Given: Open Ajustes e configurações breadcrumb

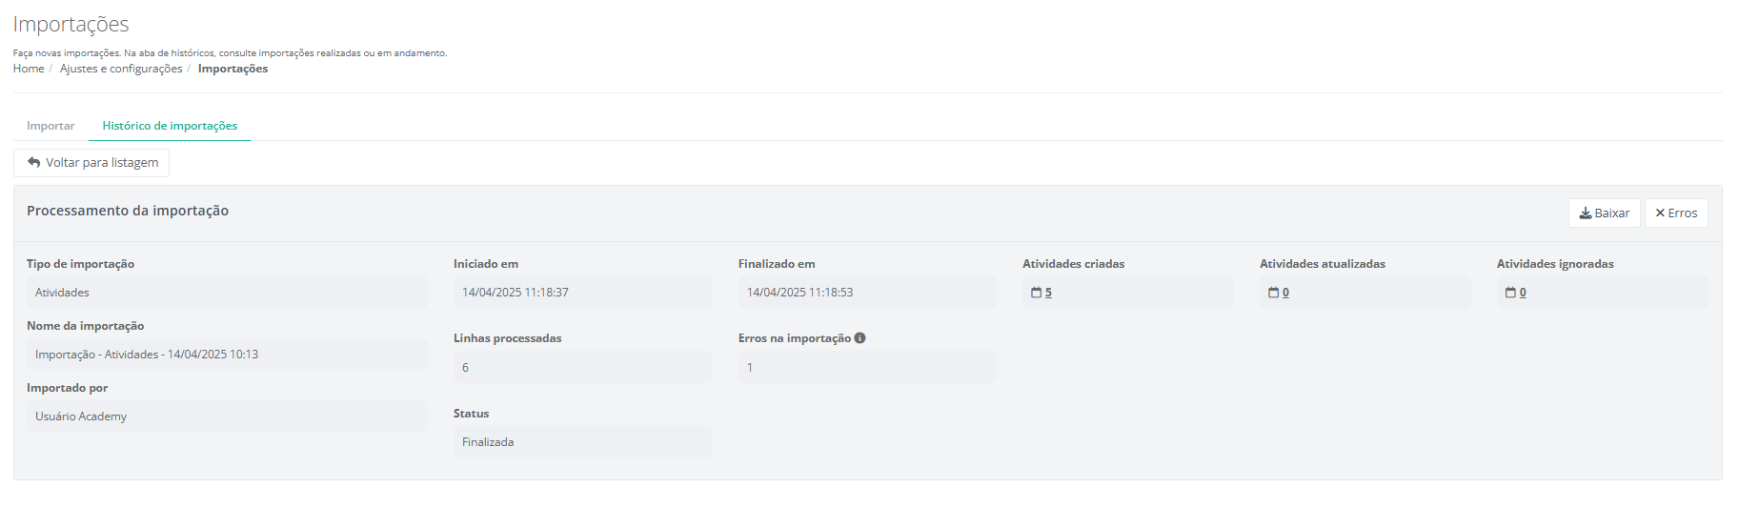Looking at the screenshot, I should click(x=121, y=69).
